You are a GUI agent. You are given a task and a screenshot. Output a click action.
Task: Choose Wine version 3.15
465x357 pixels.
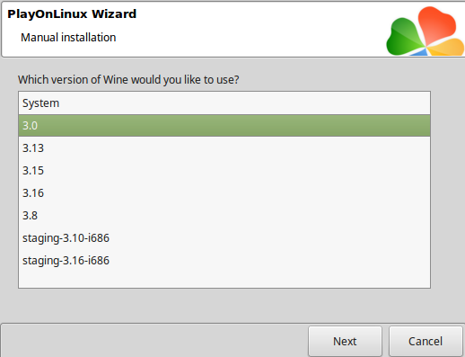click(x=224, y=171)
